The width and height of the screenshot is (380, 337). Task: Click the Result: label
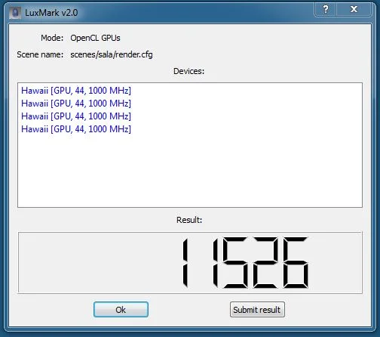(x=189, y=220)
